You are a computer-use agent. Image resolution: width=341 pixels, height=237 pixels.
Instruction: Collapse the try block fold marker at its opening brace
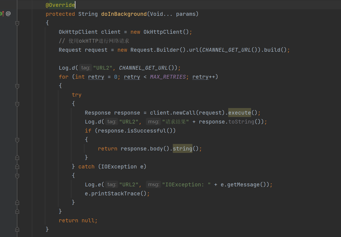coord(17,104)
